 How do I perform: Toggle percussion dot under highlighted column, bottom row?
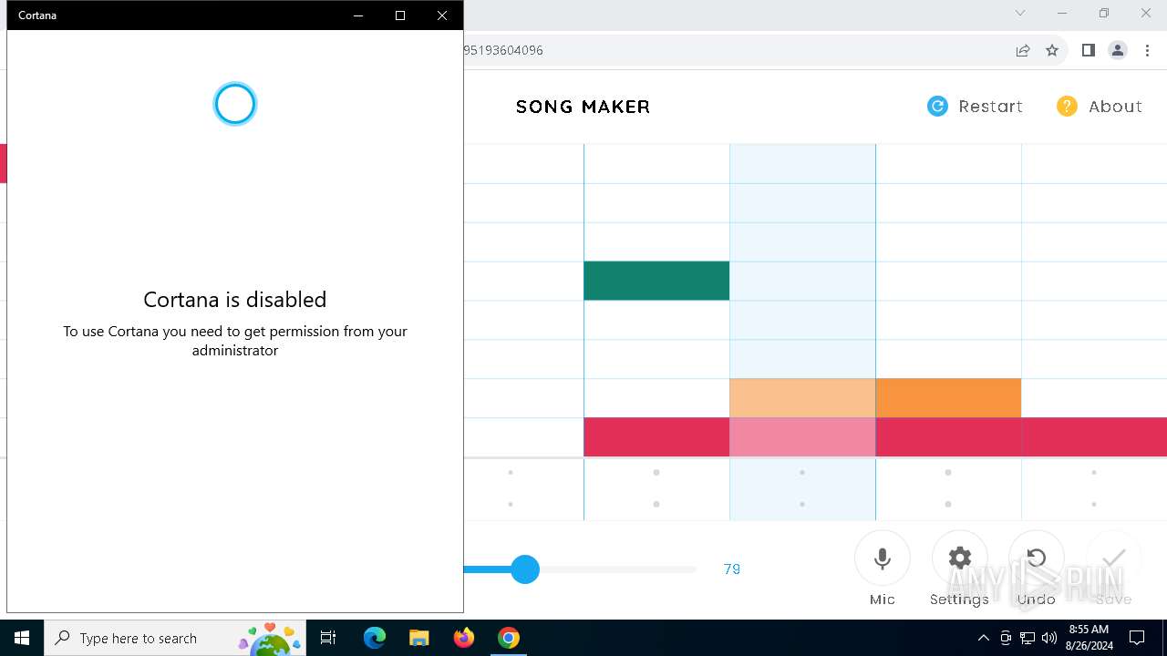(x=802, y=504)
